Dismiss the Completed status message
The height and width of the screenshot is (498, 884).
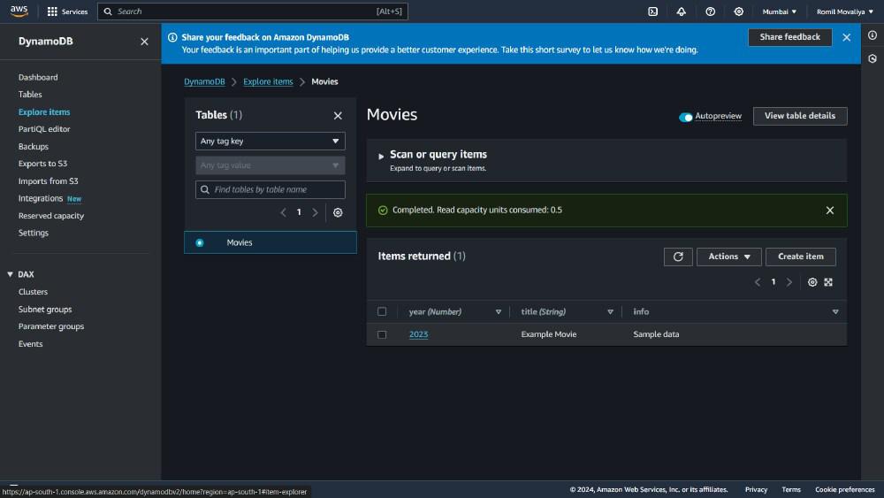(x=830, y=211)
